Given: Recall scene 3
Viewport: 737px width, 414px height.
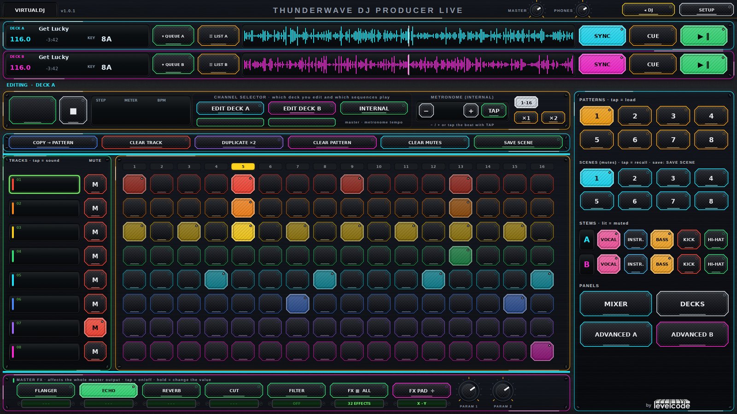Looking at the screenshot, I should [x=673, y=178].
